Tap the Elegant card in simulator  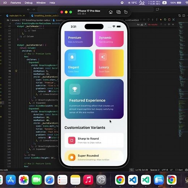click(x=78, y=63)
